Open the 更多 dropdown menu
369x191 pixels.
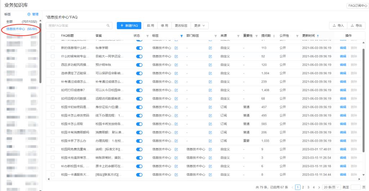[199, 26]
